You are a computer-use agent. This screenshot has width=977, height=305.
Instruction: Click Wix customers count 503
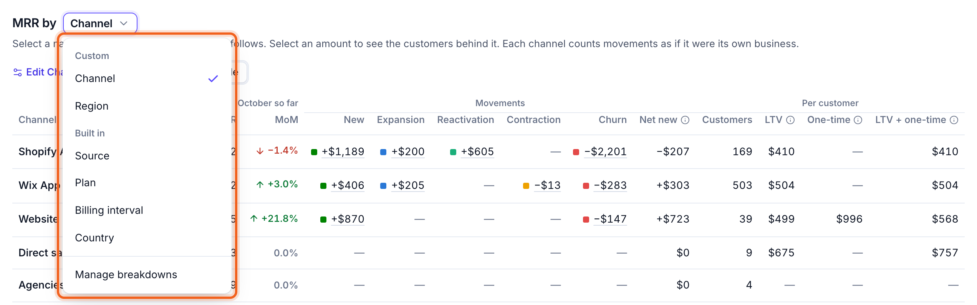click(742, 185)
